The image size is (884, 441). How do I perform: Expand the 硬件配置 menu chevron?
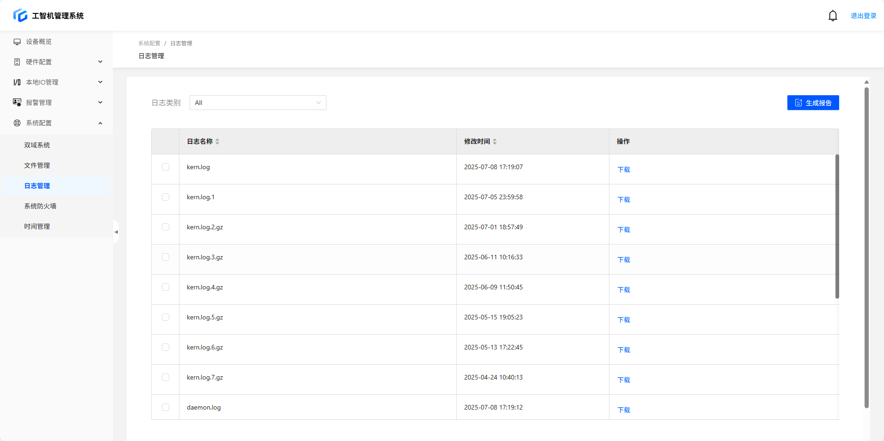[x=100, y=62]
